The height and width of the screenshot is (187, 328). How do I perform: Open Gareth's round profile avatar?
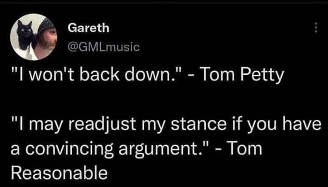(34, 37)
